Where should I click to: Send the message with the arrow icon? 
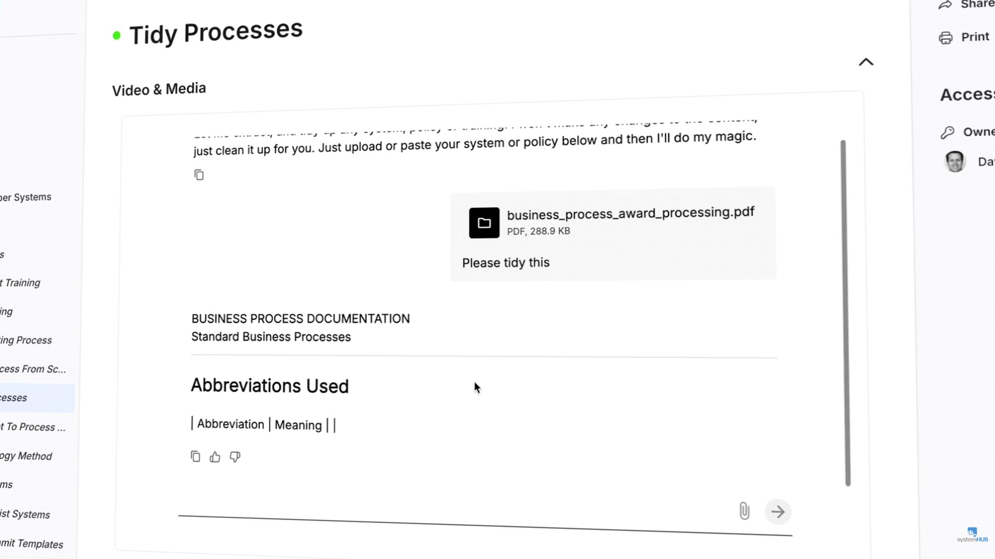click(x=778, y=512)
